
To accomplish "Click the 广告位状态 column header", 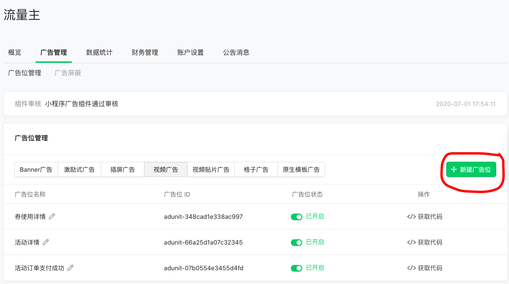I will (307, 194).
